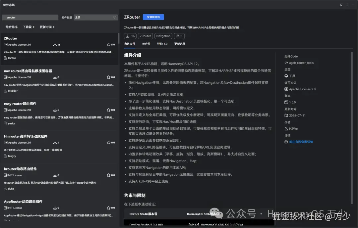The width and height of the screenshot is (358, 228).
Task: Click the 路由 tag chip
Action: tap(179, 36)
